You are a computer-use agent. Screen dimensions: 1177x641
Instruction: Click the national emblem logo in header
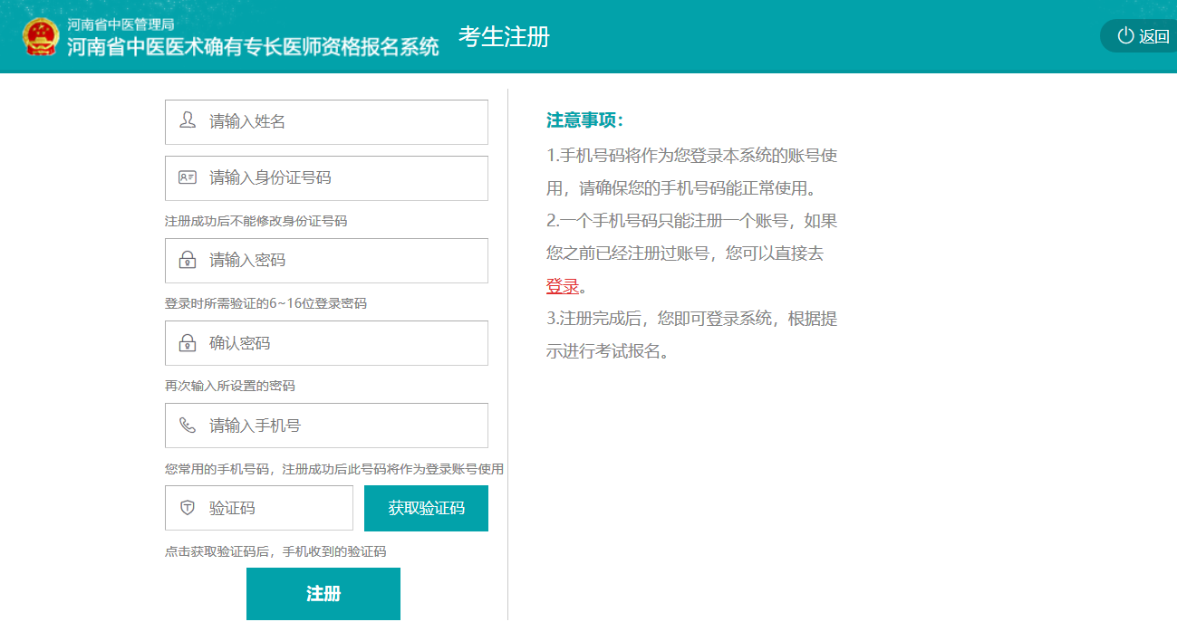[39, 36]
